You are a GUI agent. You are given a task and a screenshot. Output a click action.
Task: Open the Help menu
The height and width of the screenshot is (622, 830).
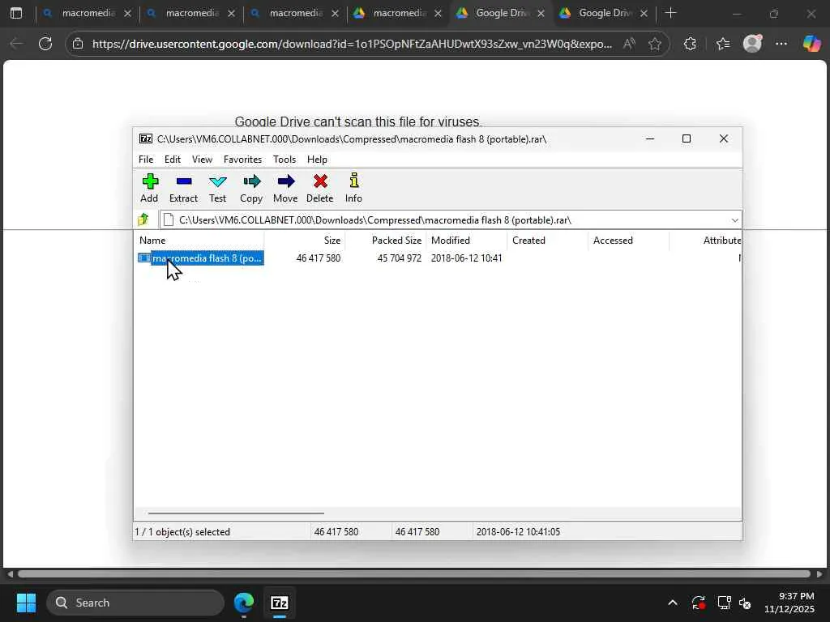317,160
